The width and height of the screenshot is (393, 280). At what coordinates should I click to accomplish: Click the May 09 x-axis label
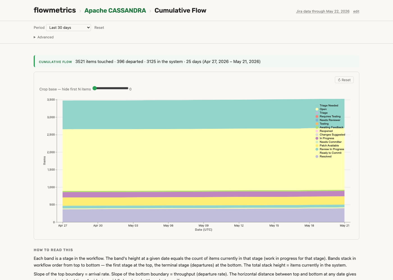pyautogui.click(x=204, y=225)
